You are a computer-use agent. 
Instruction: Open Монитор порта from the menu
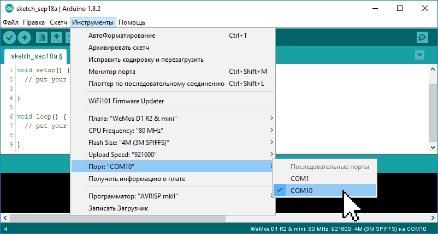tap(173, 72)
